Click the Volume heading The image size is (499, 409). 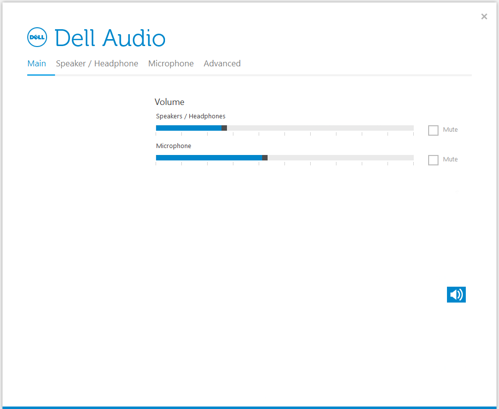(x=169, y=102)
